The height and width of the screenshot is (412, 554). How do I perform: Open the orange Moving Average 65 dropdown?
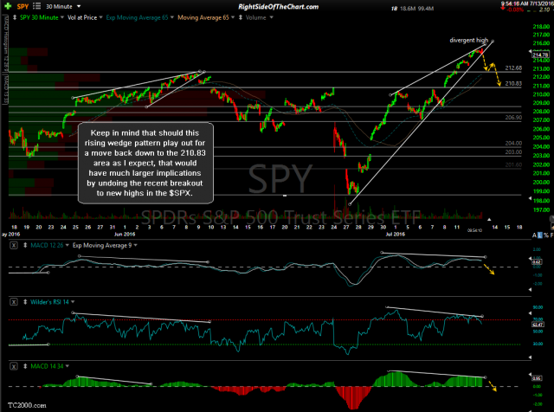233,17
